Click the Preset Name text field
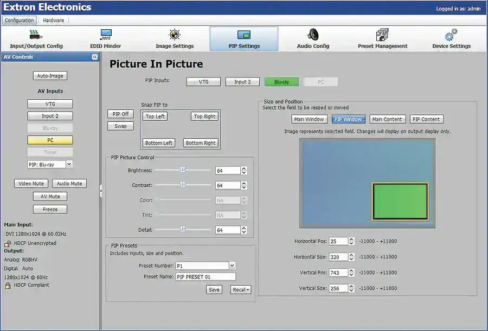The width and height of the screenshot is (488, 331). point(206,277)
